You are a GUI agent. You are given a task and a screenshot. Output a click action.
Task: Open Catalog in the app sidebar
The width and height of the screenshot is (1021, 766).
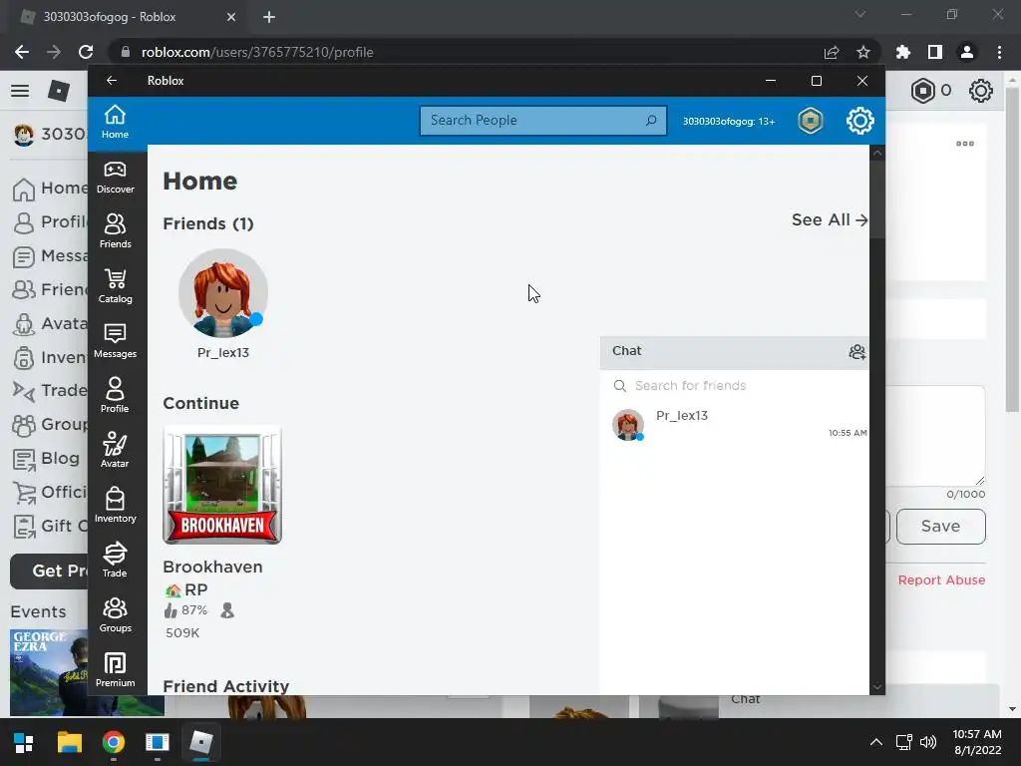click(116, 286)
